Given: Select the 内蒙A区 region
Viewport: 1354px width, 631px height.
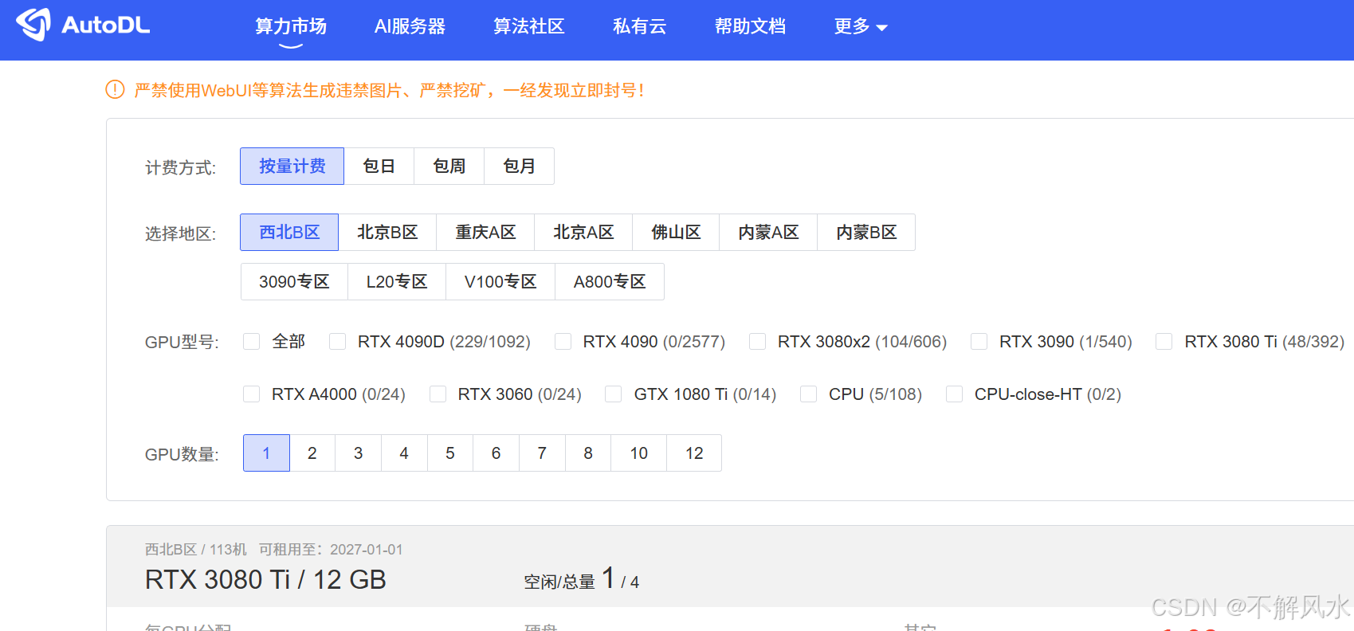Looking at the screenshot, I should pyautogui.click(x=768, y=232).
